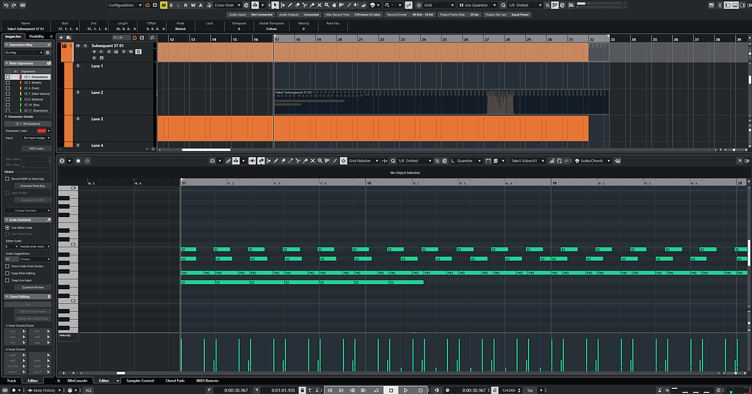Collapse the Scale Assistant section
This screenshot has width=752, height=394.
(6, 219)
